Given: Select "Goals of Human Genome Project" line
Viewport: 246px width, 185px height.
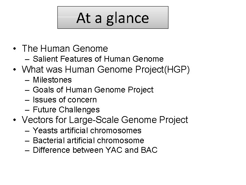Looking at the screenshot, I should (x=93, y=90).
